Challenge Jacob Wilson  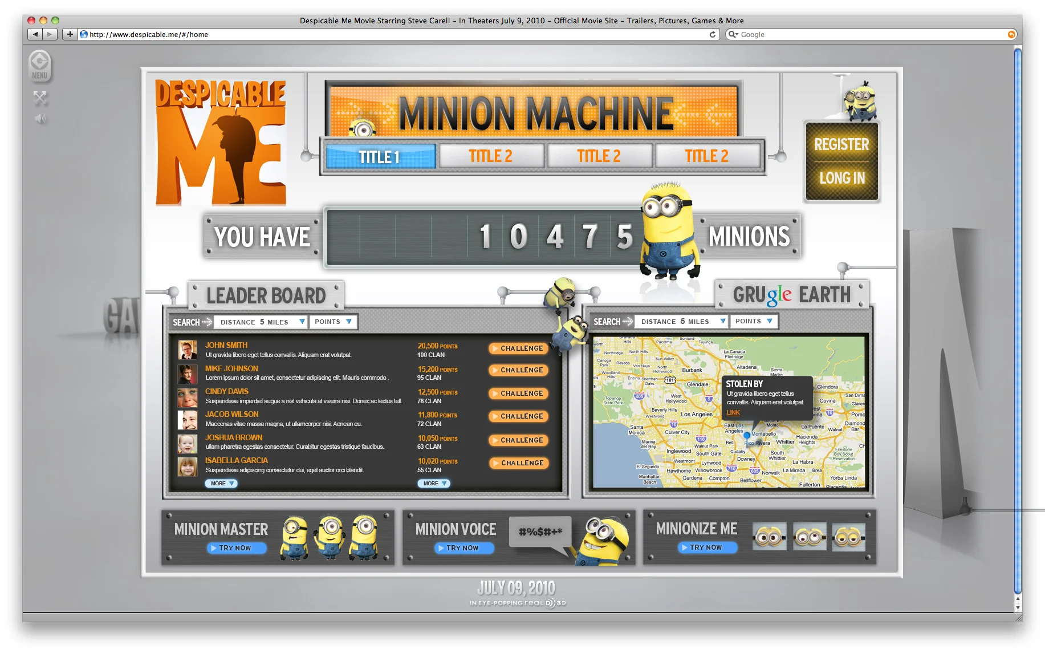click(518, 416)
